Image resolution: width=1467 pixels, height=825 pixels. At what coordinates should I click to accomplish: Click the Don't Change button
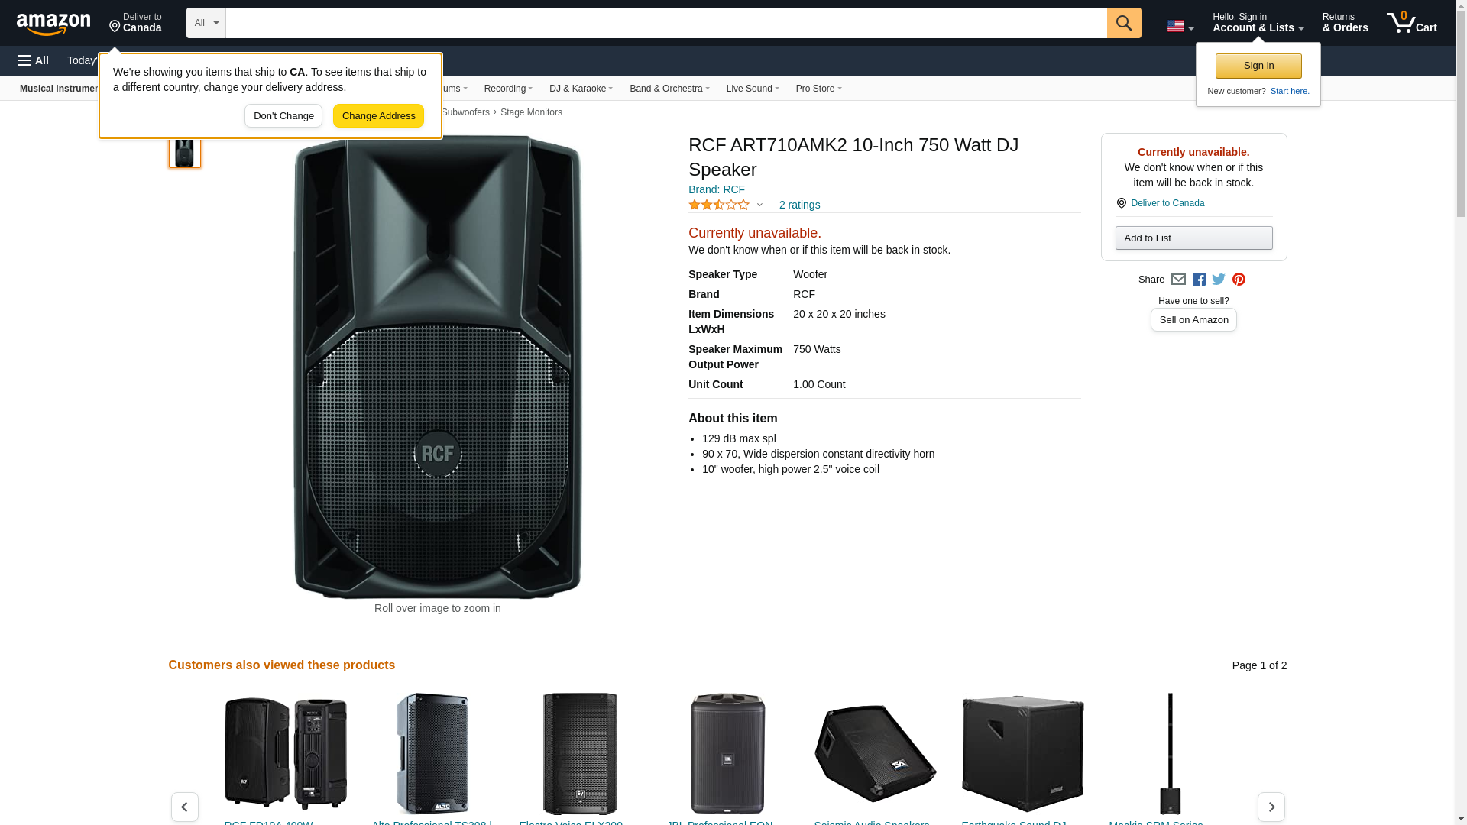point(283,116)
